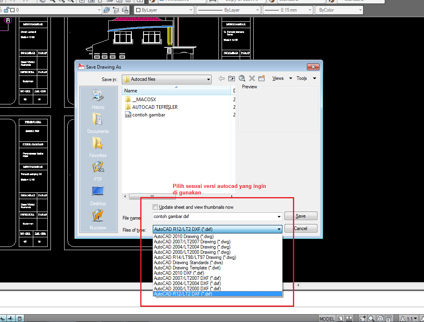424x322 pixels.
Task: Open the SteeringWheel from status bar
Action: pos(380,319)
